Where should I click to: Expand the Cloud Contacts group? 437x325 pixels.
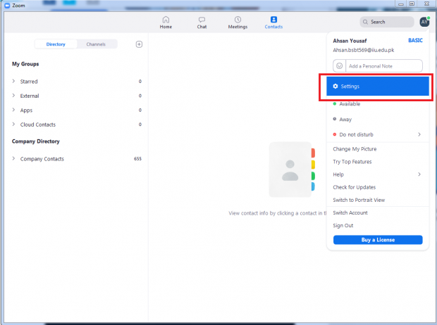click(x=13, y=124)
